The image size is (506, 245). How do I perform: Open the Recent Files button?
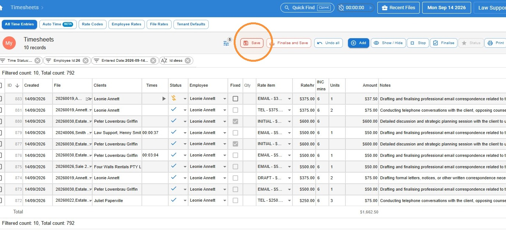pyautogui.click(x=398, y=8)
